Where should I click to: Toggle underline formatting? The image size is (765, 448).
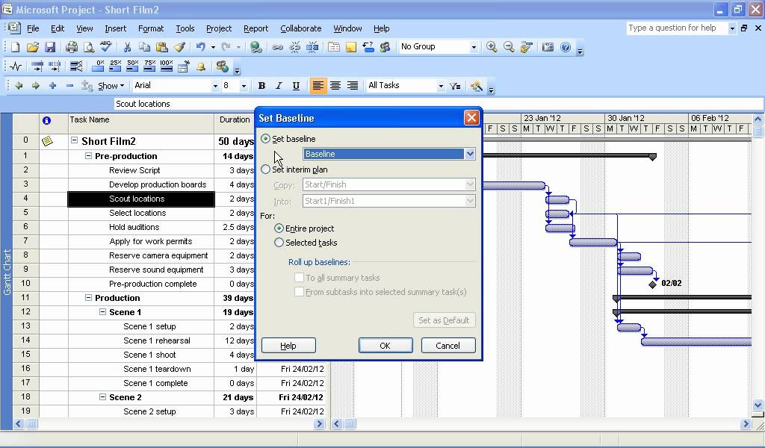click(296, 86)
